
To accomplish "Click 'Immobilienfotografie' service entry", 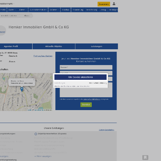I will tap(45, 149).
